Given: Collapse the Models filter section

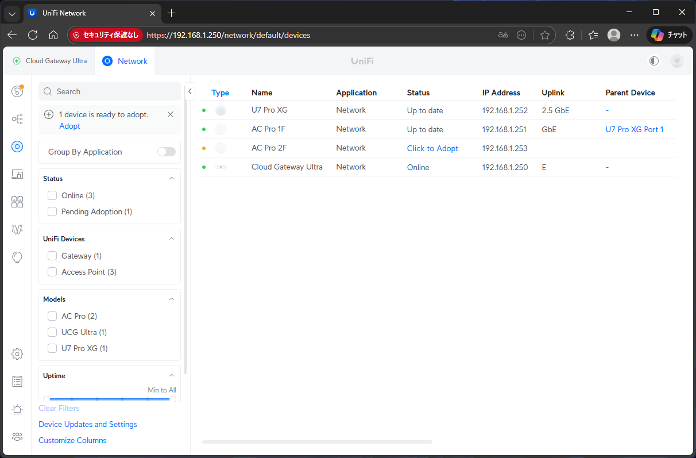Looking at the screenshot, I should tap(171, 299).
